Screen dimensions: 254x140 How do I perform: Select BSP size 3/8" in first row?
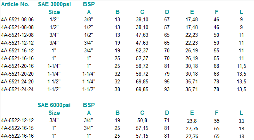(x=88, y=20)
